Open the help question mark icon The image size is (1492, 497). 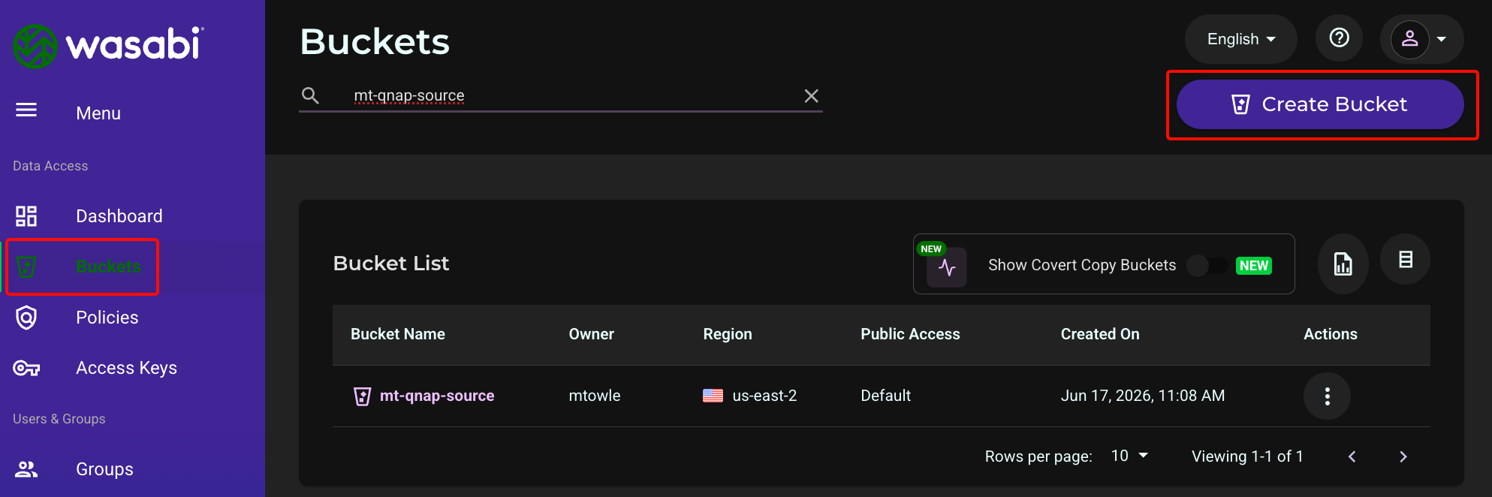(x=1339, y=38)
